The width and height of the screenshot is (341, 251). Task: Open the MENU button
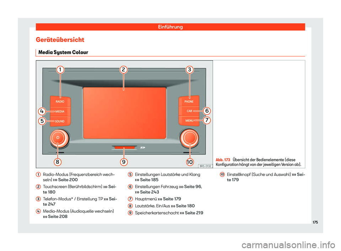click(189, 121)
